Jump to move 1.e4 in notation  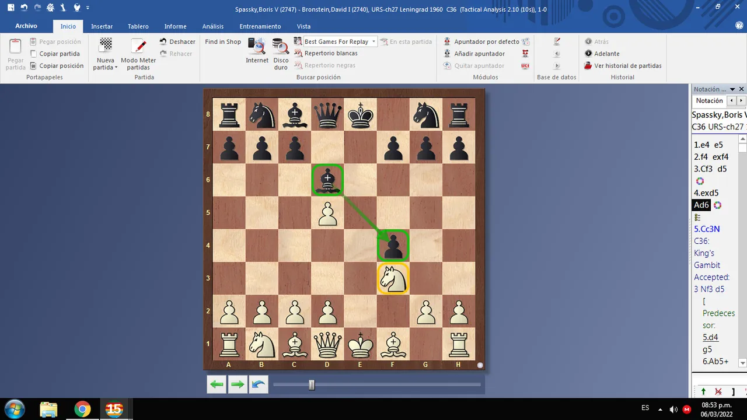click(x=701, y=145)
